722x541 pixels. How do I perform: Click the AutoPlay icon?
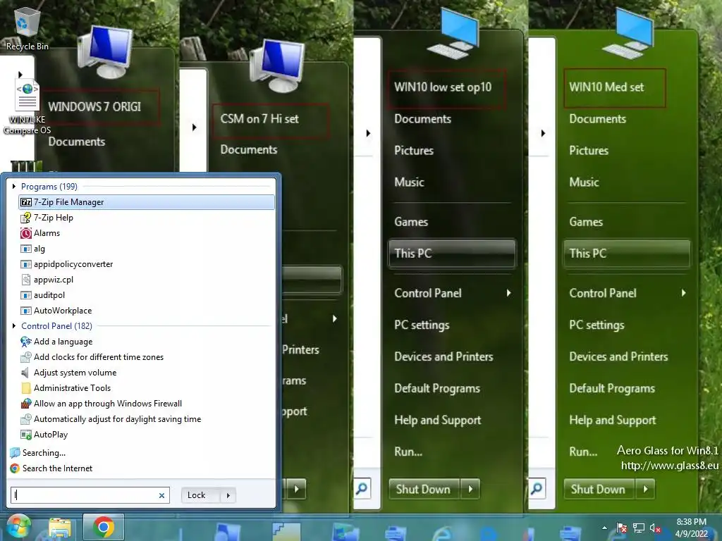[26, 435]
